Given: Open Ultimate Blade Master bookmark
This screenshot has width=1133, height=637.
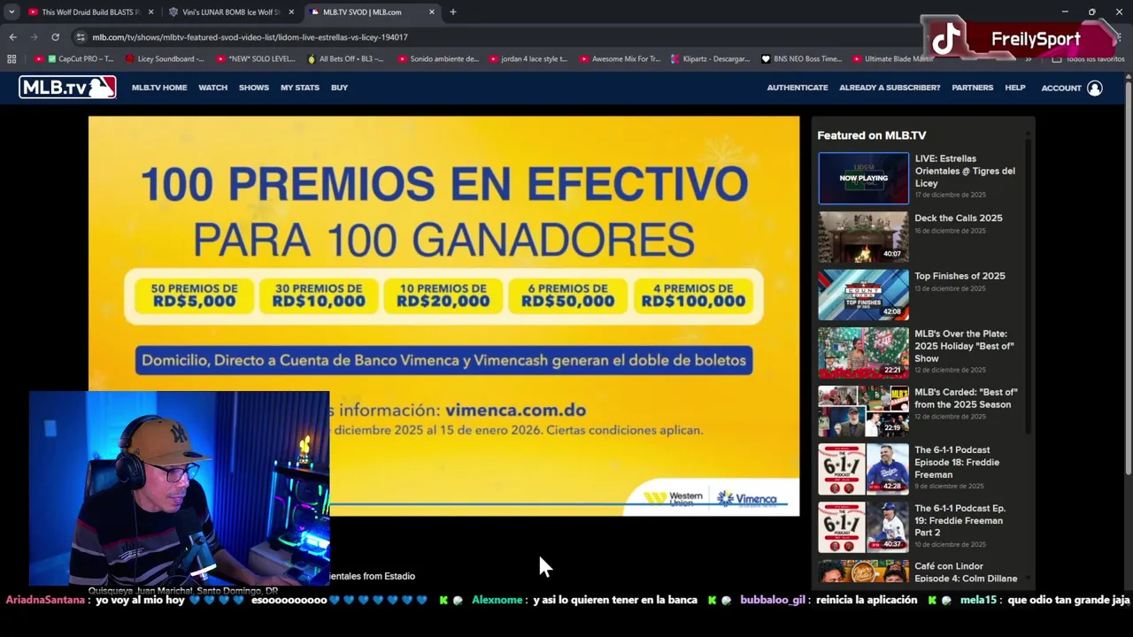Looking at the screenshot, I should [x=892, y=59].
